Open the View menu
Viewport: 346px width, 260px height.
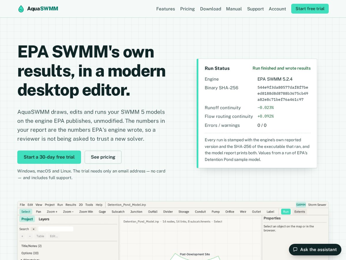coord(39,205)
